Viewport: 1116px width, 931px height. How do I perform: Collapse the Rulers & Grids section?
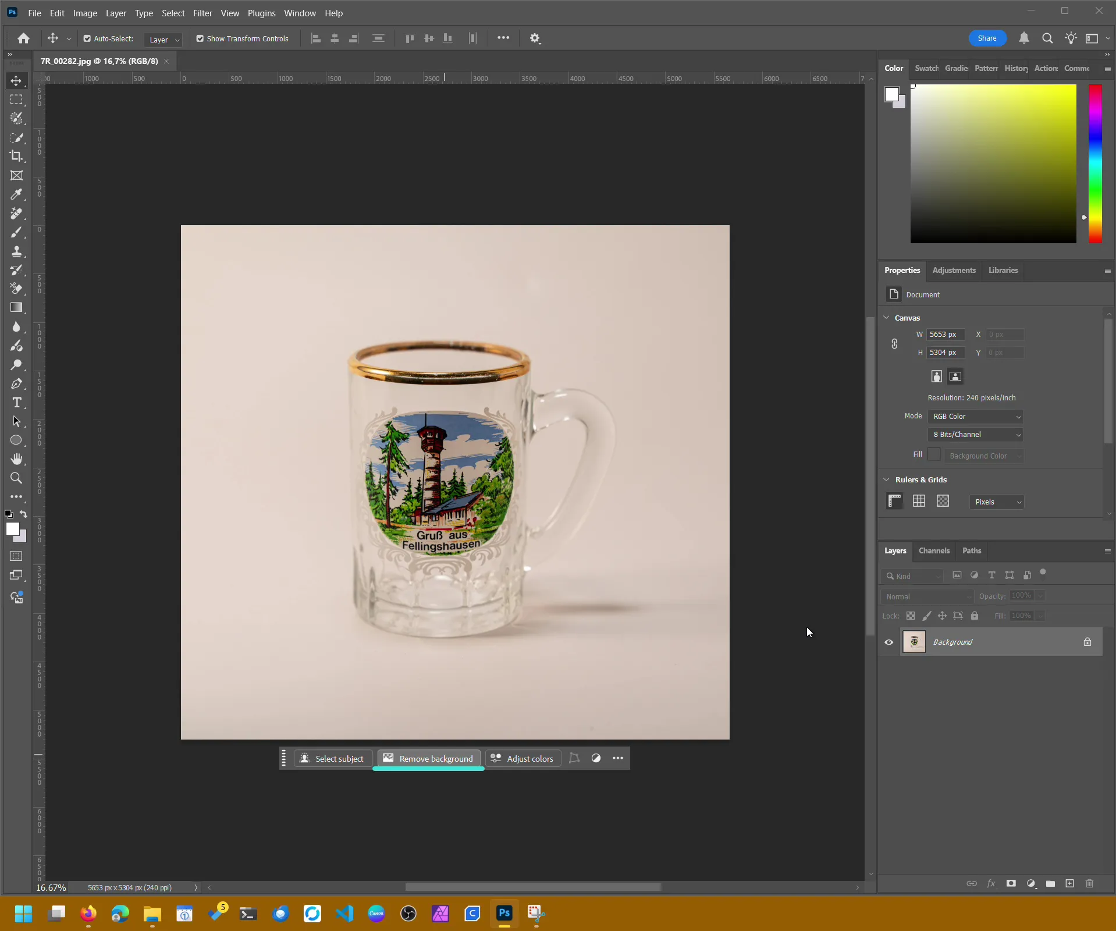click(887, 479)
